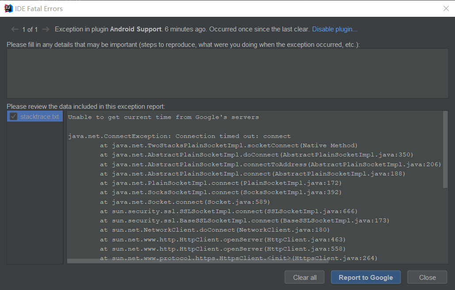Click the '1 of 1' error counter
The image size is (455, 290).
30,30
